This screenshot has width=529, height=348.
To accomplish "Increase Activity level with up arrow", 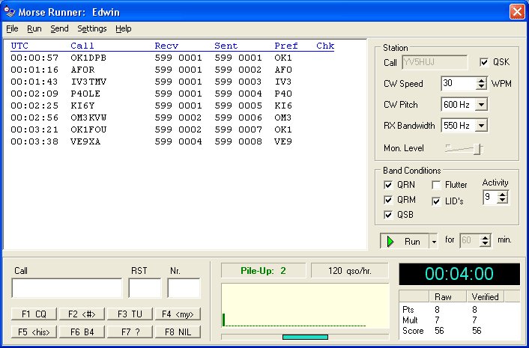I will (503, 195).
